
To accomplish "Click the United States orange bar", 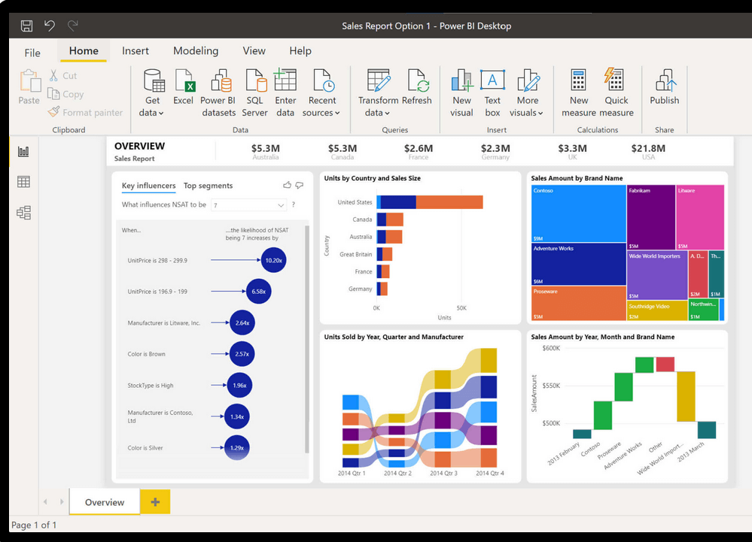I will pos(449,202).
